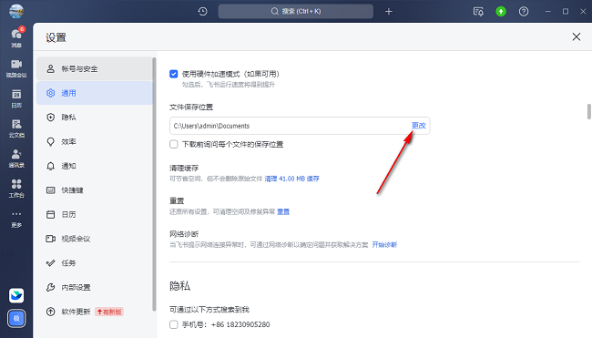592x338 pixels.
Task: Select Software Update (软件更新) tab
Action: click(95, 312)
